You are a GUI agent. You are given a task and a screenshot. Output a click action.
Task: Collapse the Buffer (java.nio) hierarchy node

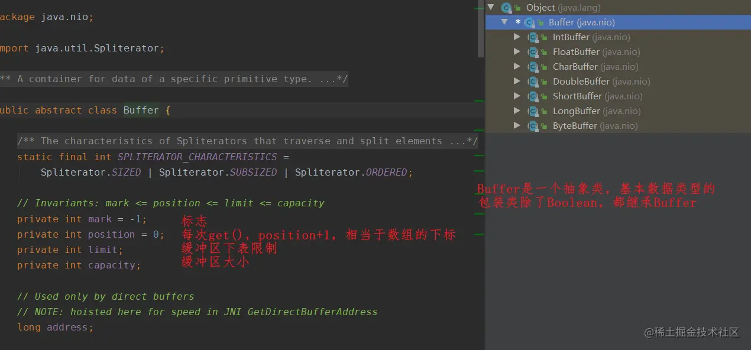[504, 22]
